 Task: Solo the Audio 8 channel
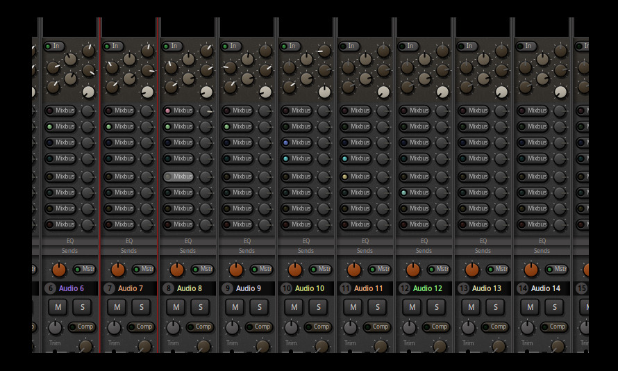tap(200, 307)
